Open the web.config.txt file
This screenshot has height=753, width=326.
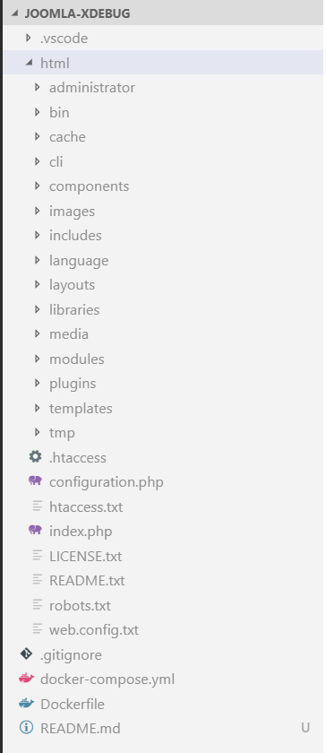point(94,629)
